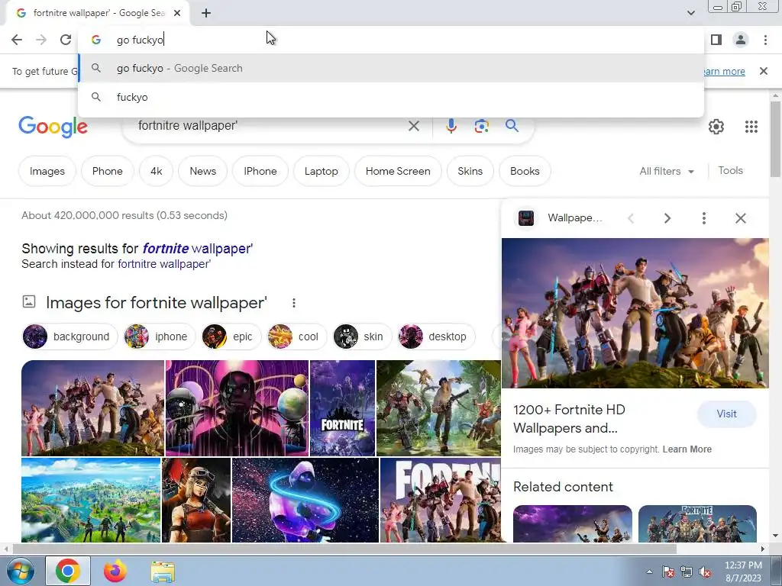Viewport: 782px width, 586px height.
Task: Open the goggles girl skin thumbnail
Action: click(196, 501)
